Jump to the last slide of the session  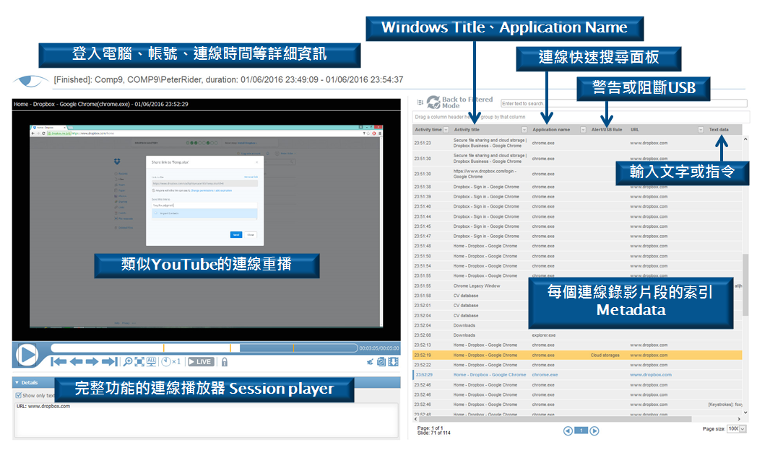pyautogui.click(x=109, y=362)
